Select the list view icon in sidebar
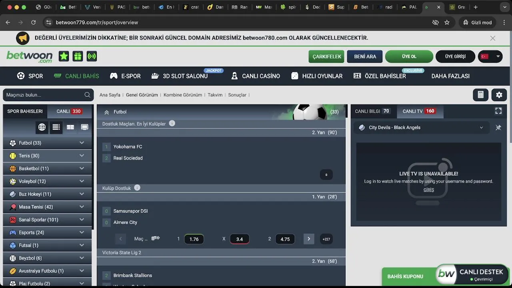Viewport: 512px width, 288px height. click(56, 127)
